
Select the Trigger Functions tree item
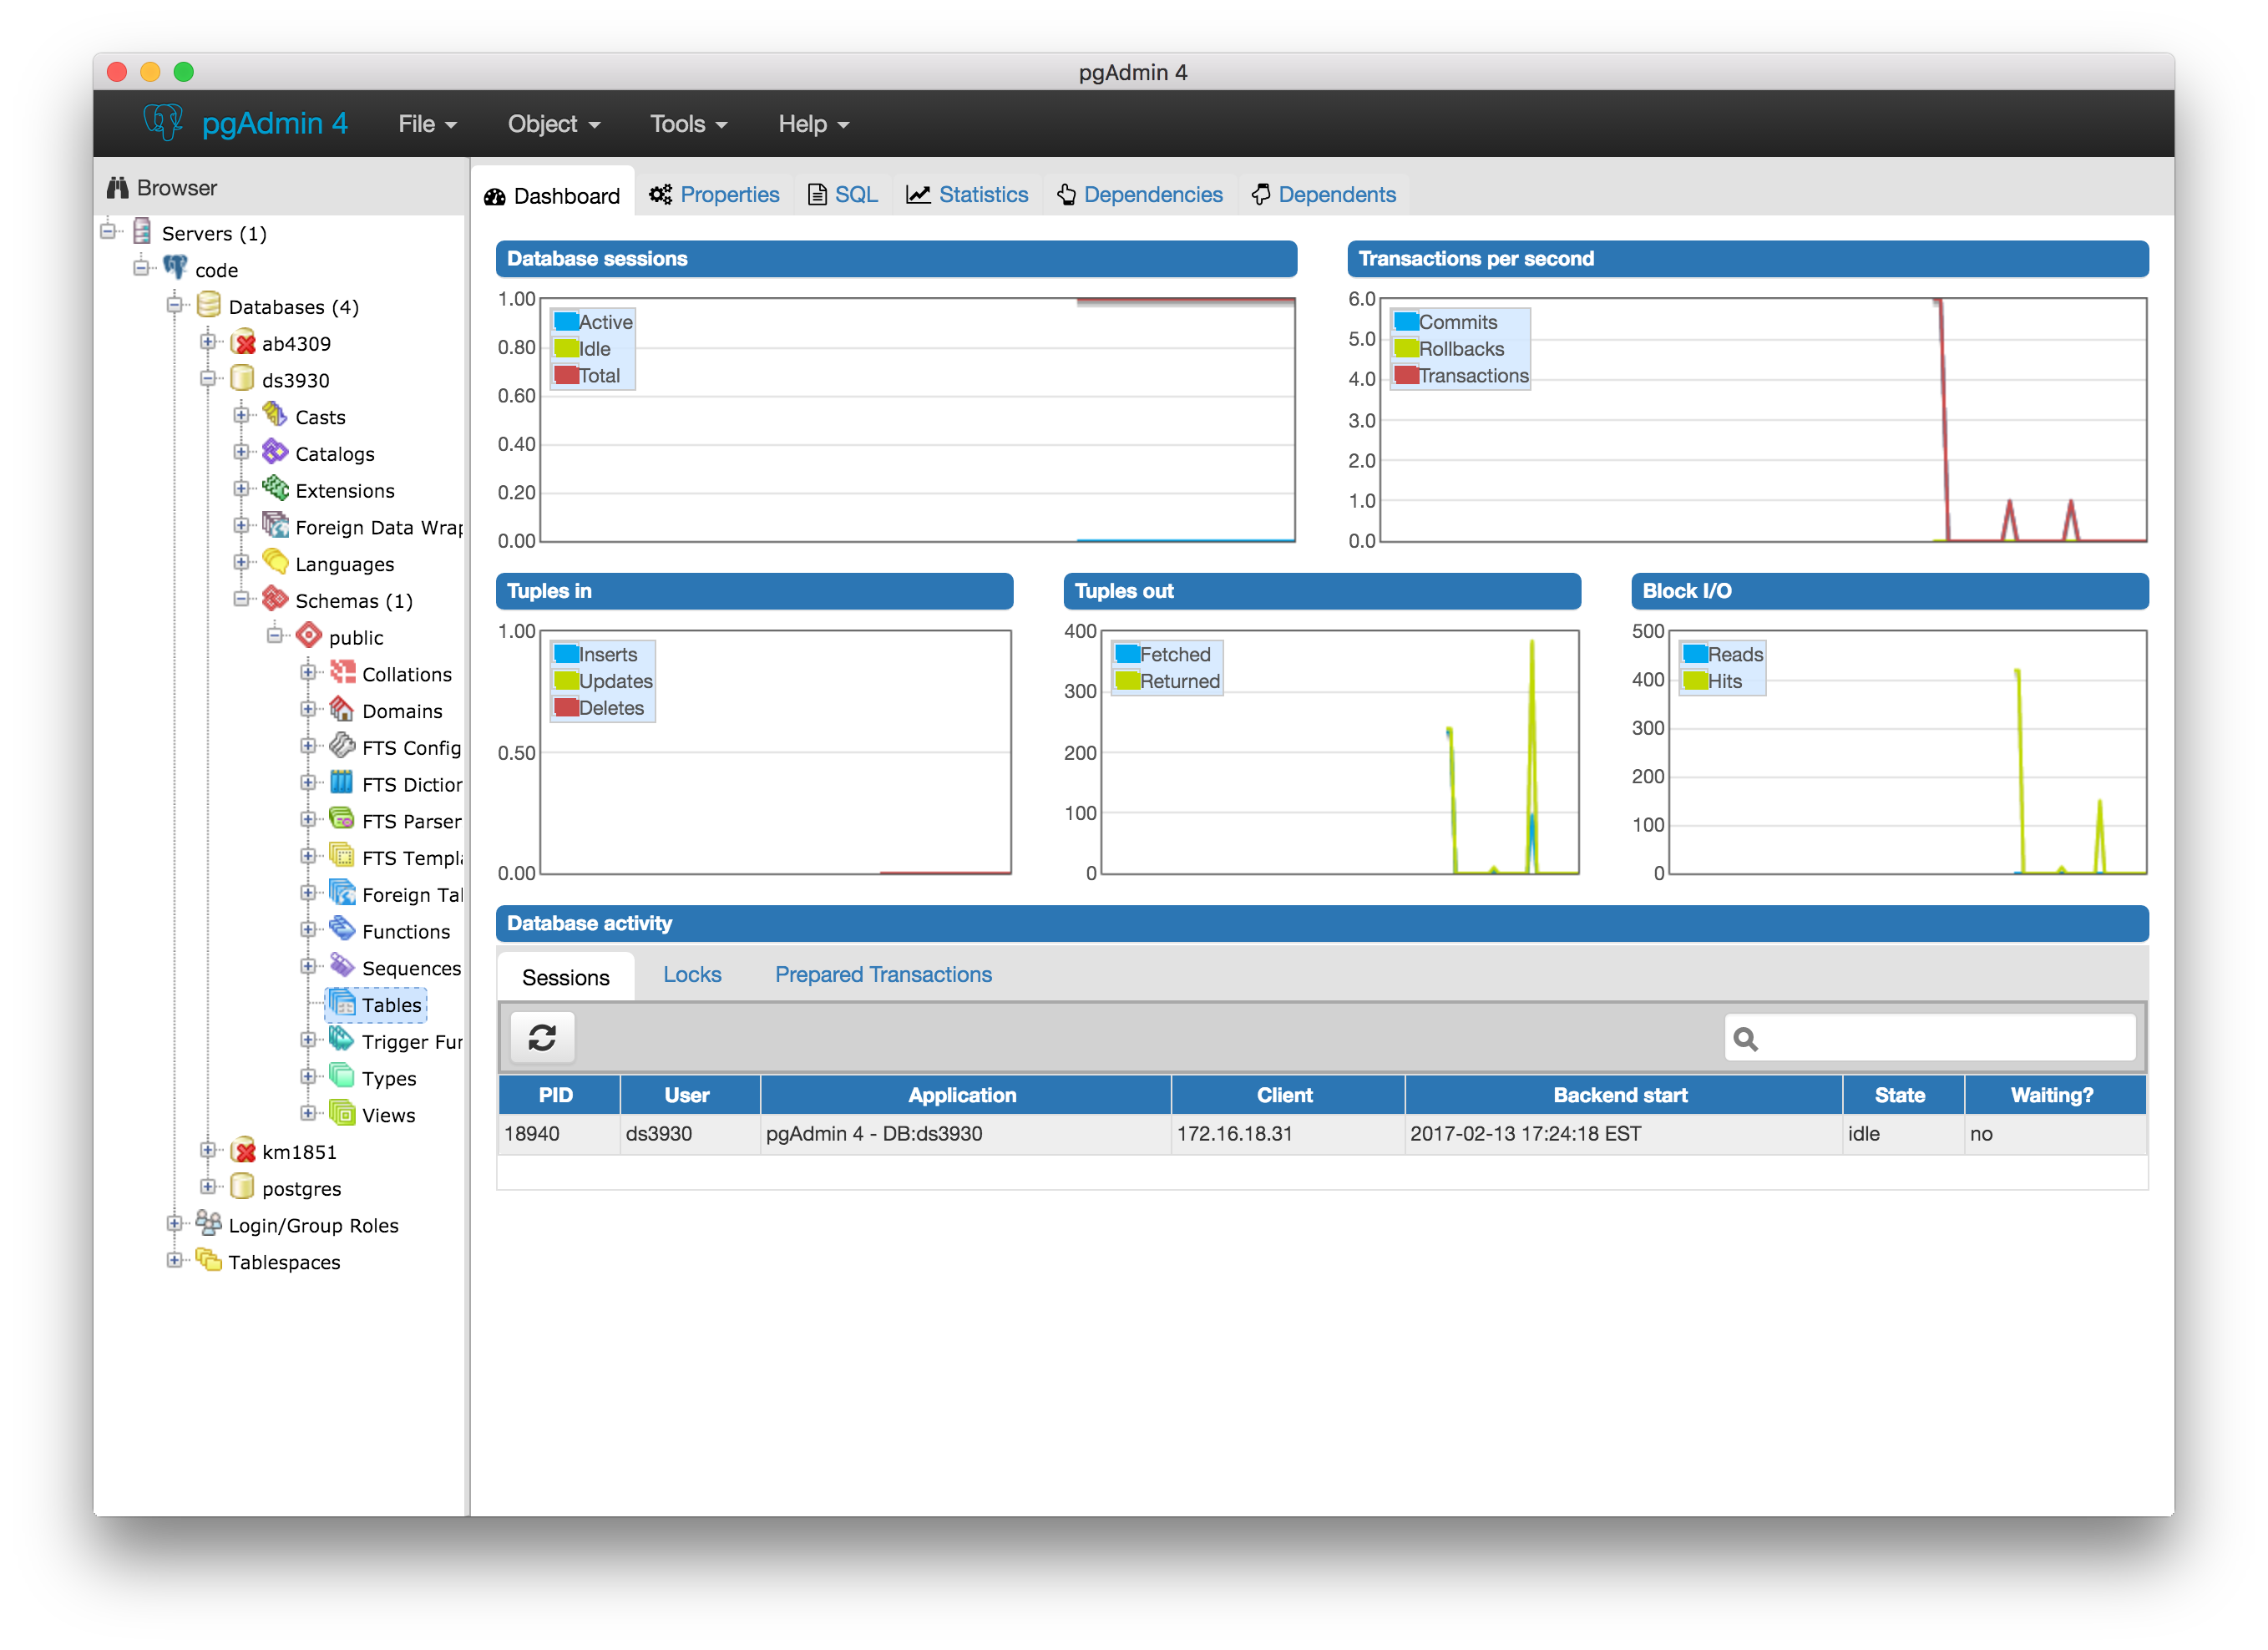411,1042
